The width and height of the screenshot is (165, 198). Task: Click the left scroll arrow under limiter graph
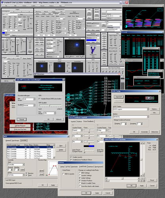106,178
